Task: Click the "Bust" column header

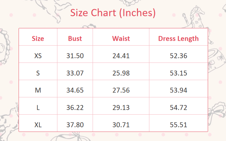Action: [75, 38]
